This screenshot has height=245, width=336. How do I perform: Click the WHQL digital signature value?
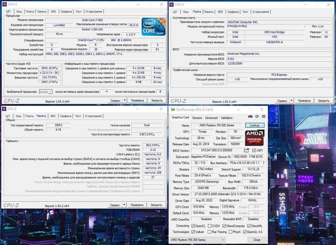point(252,200)
